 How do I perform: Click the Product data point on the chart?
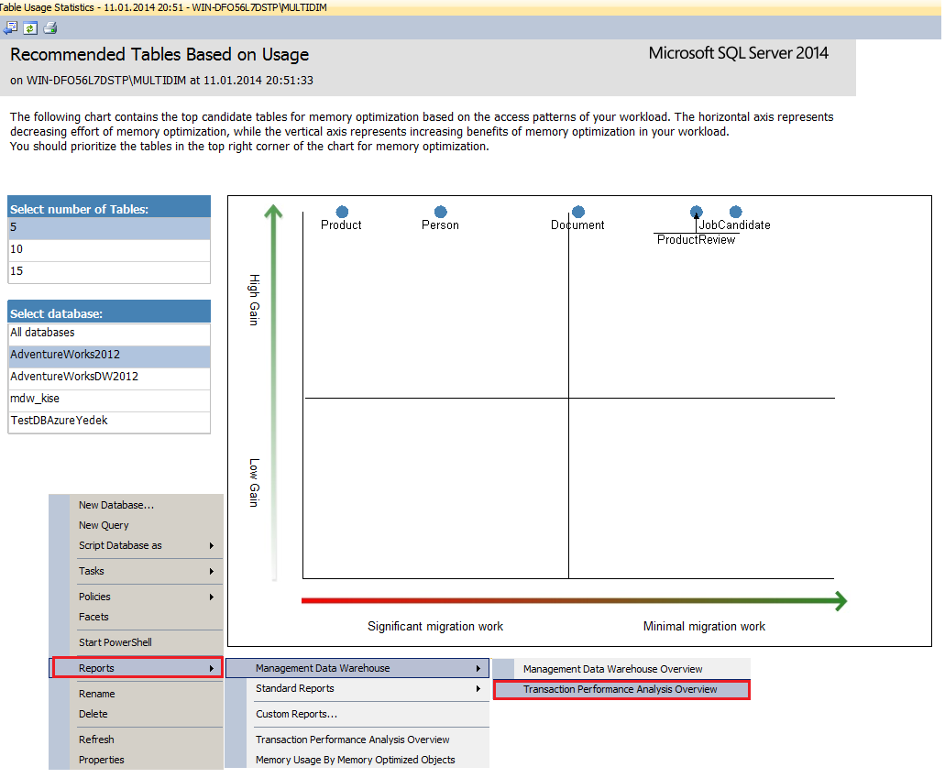(x=342, y=212)
